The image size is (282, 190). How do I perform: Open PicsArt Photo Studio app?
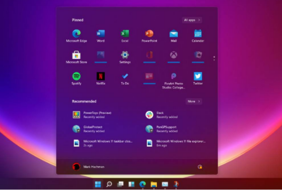tap(174, 81)
